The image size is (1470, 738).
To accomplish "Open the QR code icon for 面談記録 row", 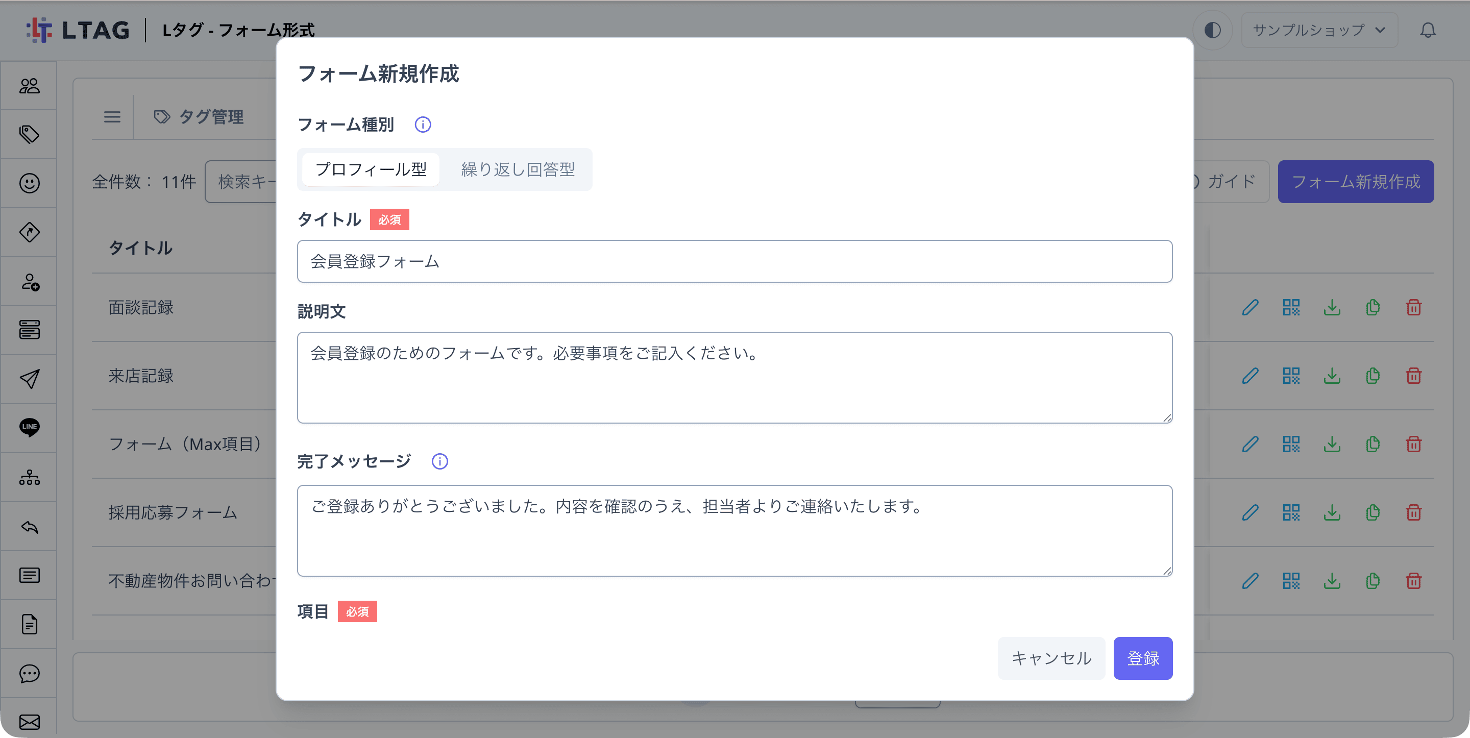I will click(x=1291, y=308).
